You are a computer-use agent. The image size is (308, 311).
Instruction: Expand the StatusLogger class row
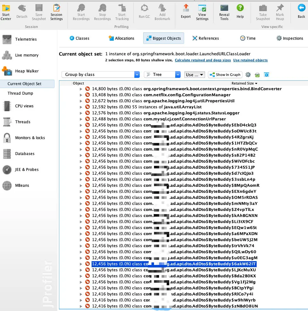pos(81,113)
